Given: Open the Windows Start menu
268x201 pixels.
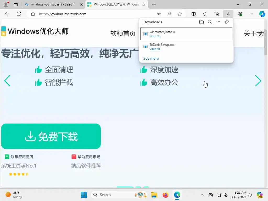Looking at the screenshot, I should coord(84,195).
